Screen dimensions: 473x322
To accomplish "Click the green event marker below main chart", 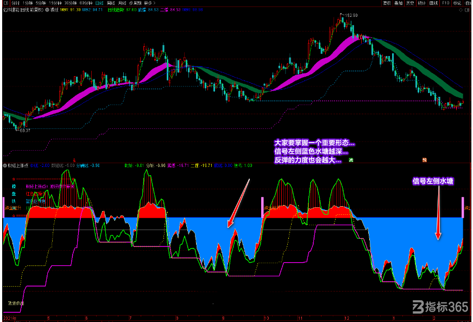I will [351, 160].
